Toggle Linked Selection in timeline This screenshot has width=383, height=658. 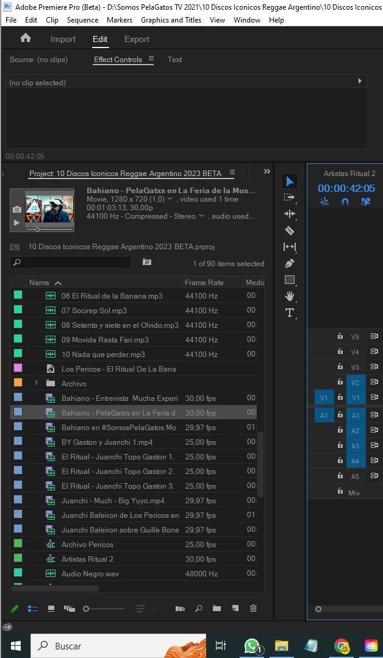point(366,202)
